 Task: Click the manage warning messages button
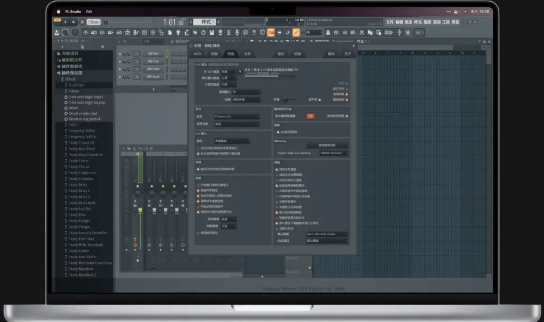coord(327,145)
